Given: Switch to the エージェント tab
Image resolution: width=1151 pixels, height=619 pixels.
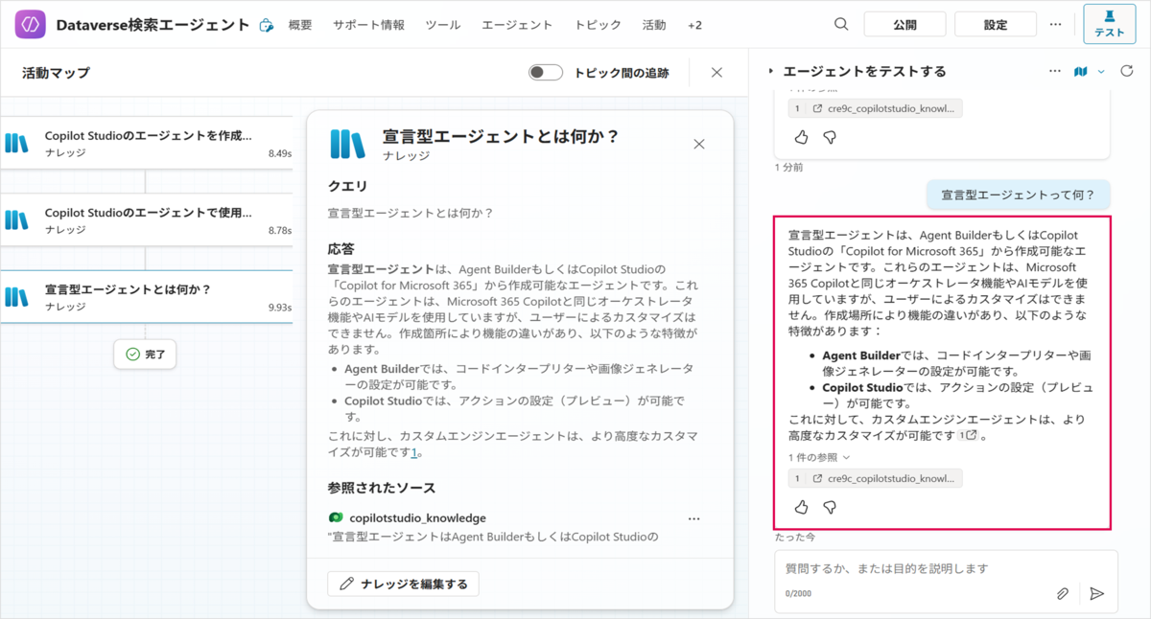Looking at the screenshot, I should pos(517,25).
